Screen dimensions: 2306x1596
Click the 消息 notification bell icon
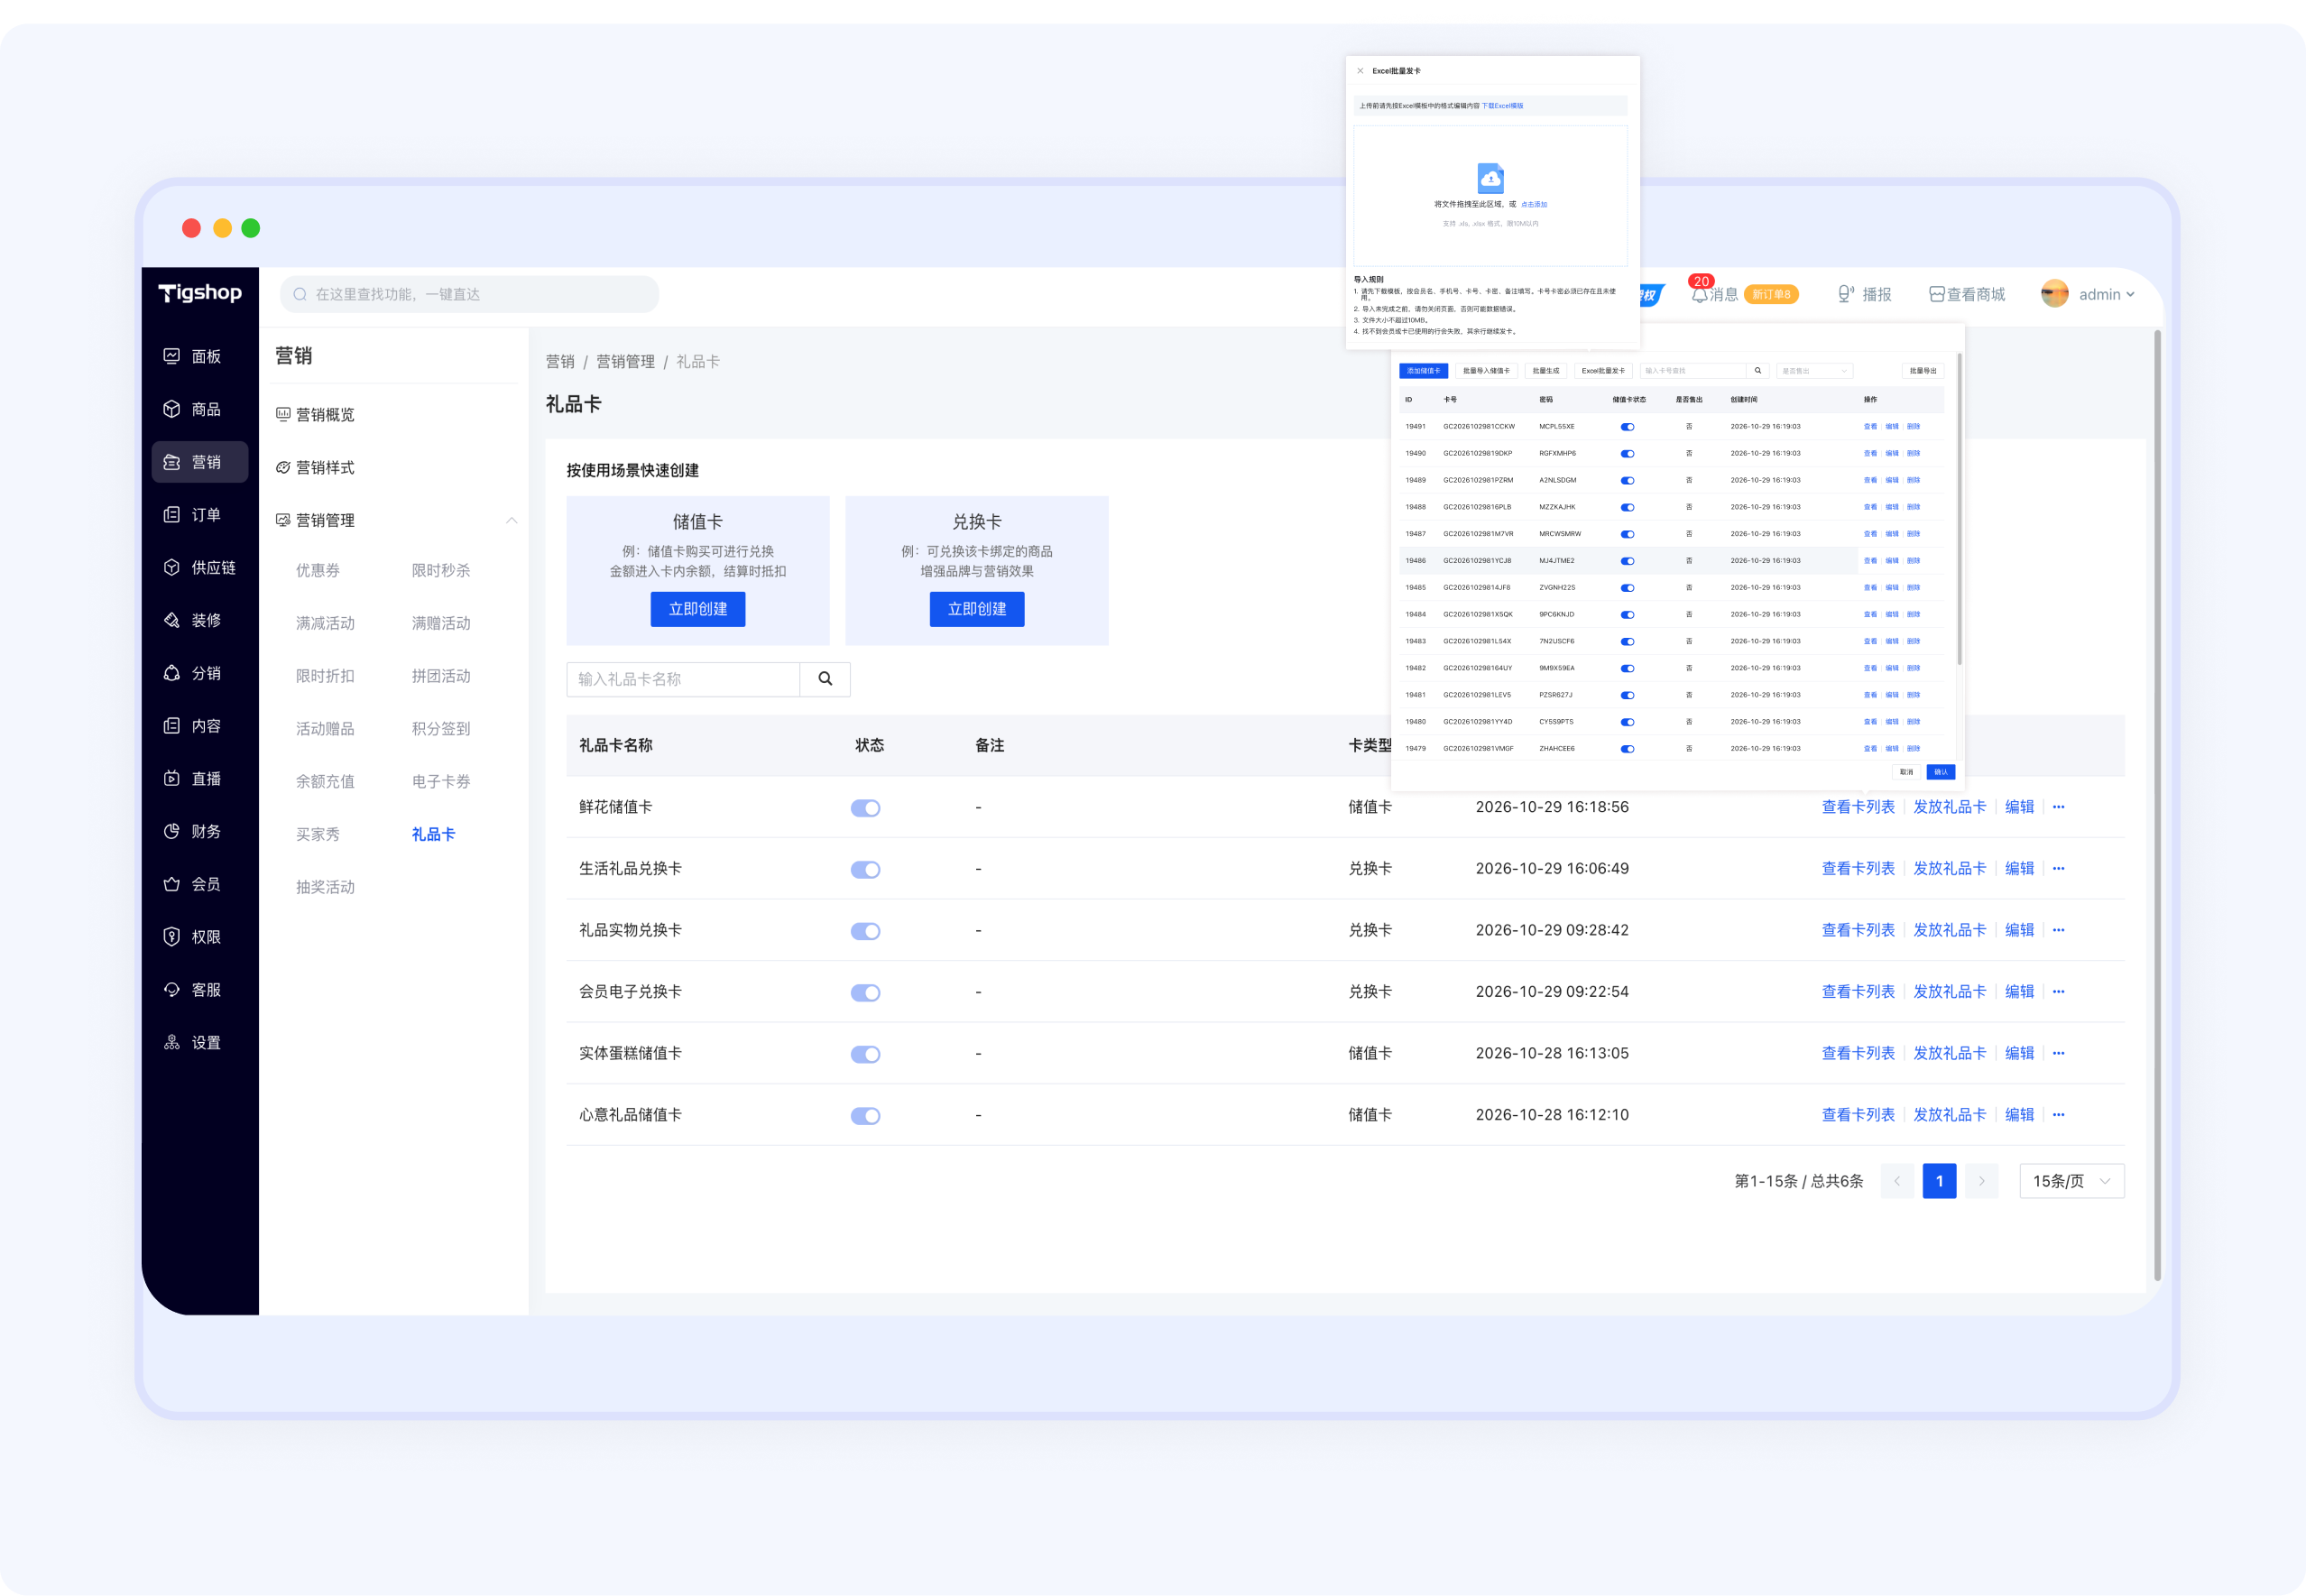point(1699,295)
